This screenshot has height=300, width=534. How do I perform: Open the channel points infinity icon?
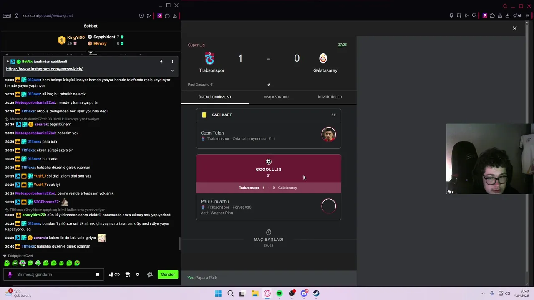(114, 275)
